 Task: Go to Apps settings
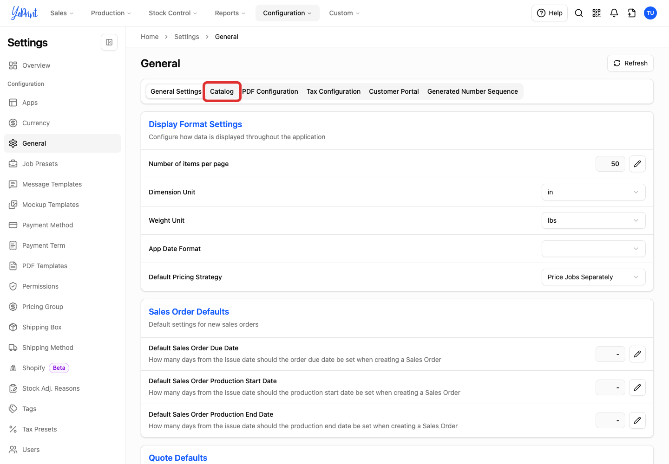(x=62, y=103)
